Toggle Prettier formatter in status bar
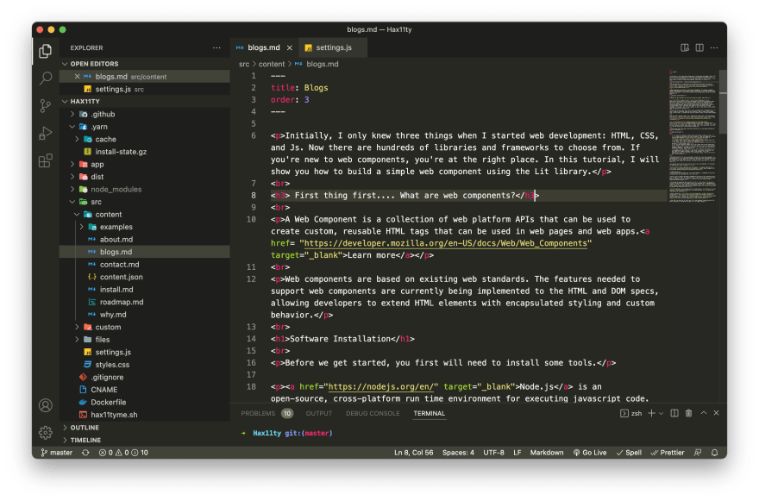 tap(668, 453)
